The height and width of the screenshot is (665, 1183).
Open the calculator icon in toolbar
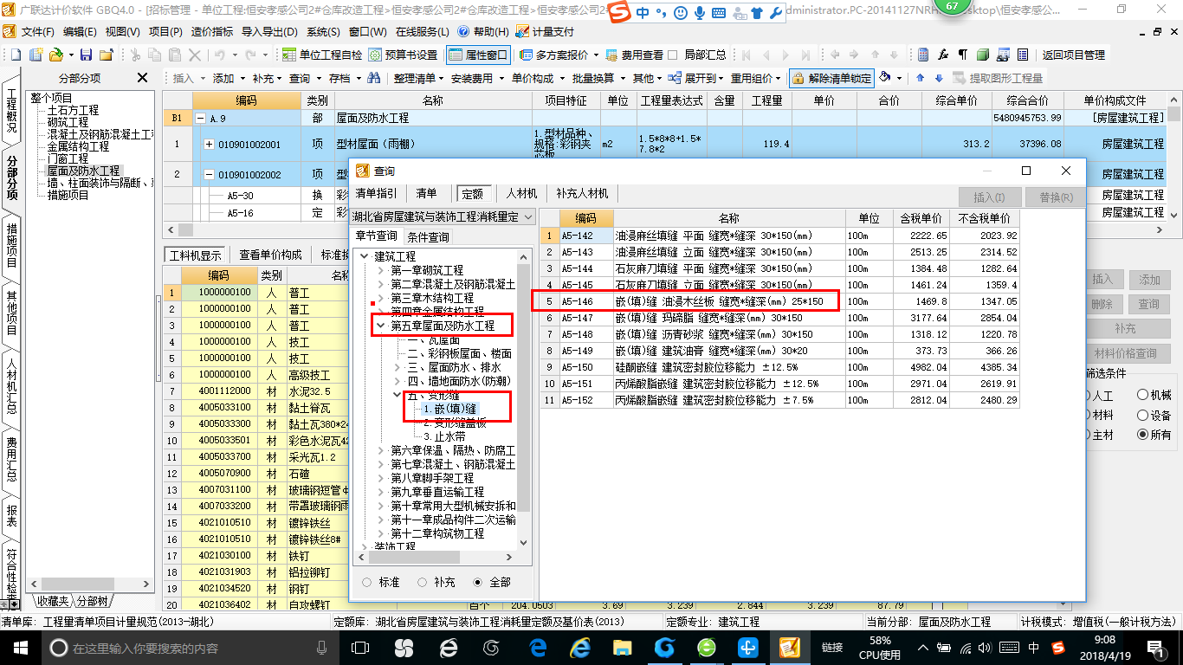pyautogui.click(x=923, y=55)
